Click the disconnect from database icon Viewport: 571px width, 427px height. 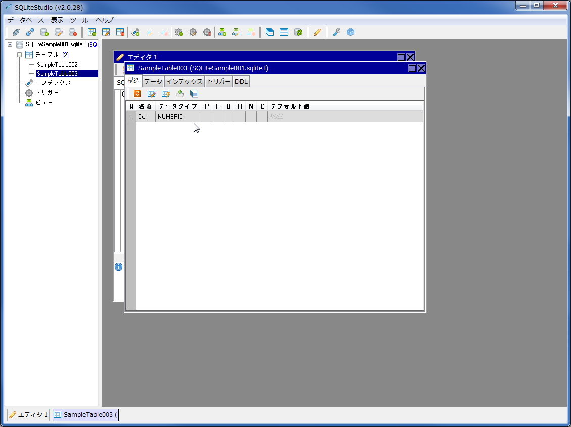pos(30,32)
